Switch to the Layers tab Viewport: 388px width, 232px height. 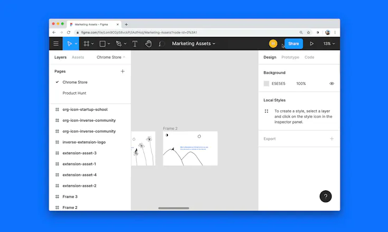[60, 57]
